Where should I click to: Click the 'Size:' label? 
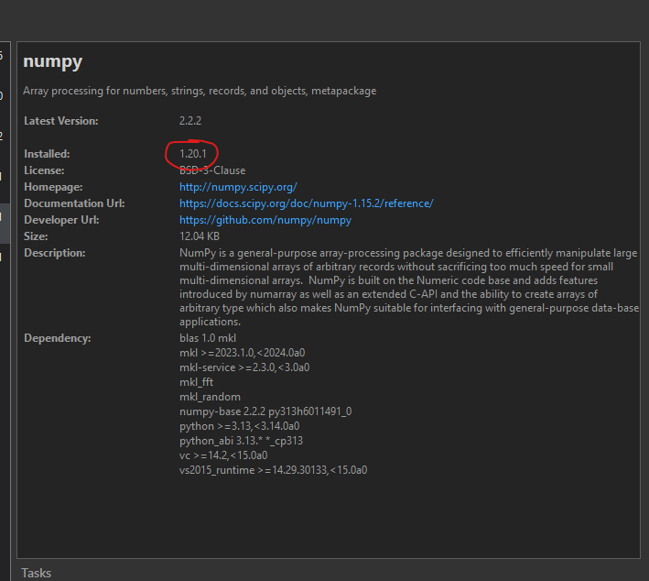[x=36, y=236]
